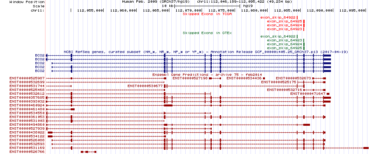Image resolution: width=369 pixels, height=154 pixels.
Task: Click the chr11:112,046,189-112,095,422 position text
Action: pyautogui.click(x=244, y=2)
